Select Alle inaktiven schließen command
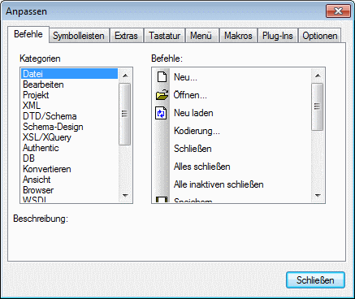This screenshot has width=355, height=299. click(232, 184)
